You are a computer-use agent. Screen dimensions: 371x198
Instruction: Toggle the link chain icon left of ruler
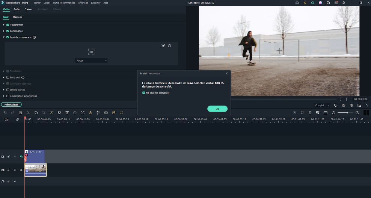tap(17, 119)
